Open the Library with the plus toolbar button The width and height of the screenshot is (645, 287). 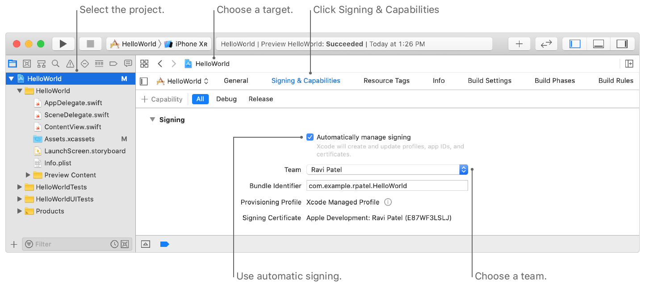pos(519,44)
